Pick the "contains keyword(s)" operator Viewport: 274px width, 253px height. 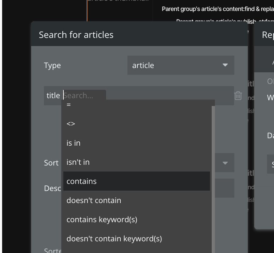pyautogui.click(x=102, y=220)
